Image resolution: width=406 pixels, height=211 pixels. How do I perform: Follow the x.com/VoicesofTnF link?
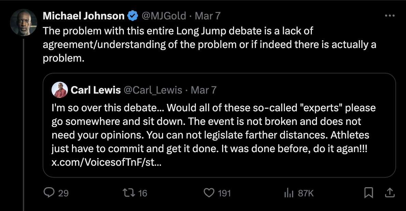106,163
